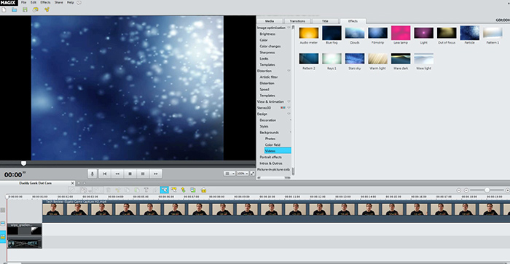Click the disc burn icon in top toolbar
The height and width of the screenshot is (264, 510).
(x=36, y=9)
